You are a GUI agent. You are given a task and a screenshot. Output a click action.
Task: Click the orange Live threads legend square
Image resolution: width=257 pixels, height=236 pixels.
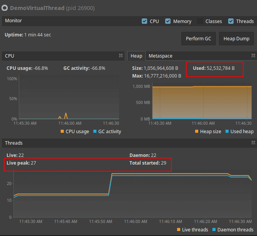click(179, 229)
